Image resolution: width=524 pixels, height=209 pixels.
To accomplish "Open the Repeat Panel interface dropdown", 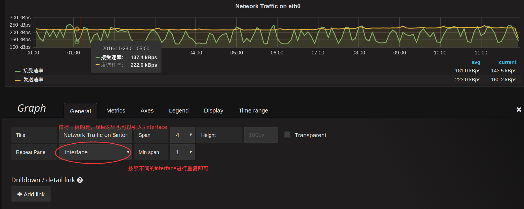I will (x=95, y=152).
